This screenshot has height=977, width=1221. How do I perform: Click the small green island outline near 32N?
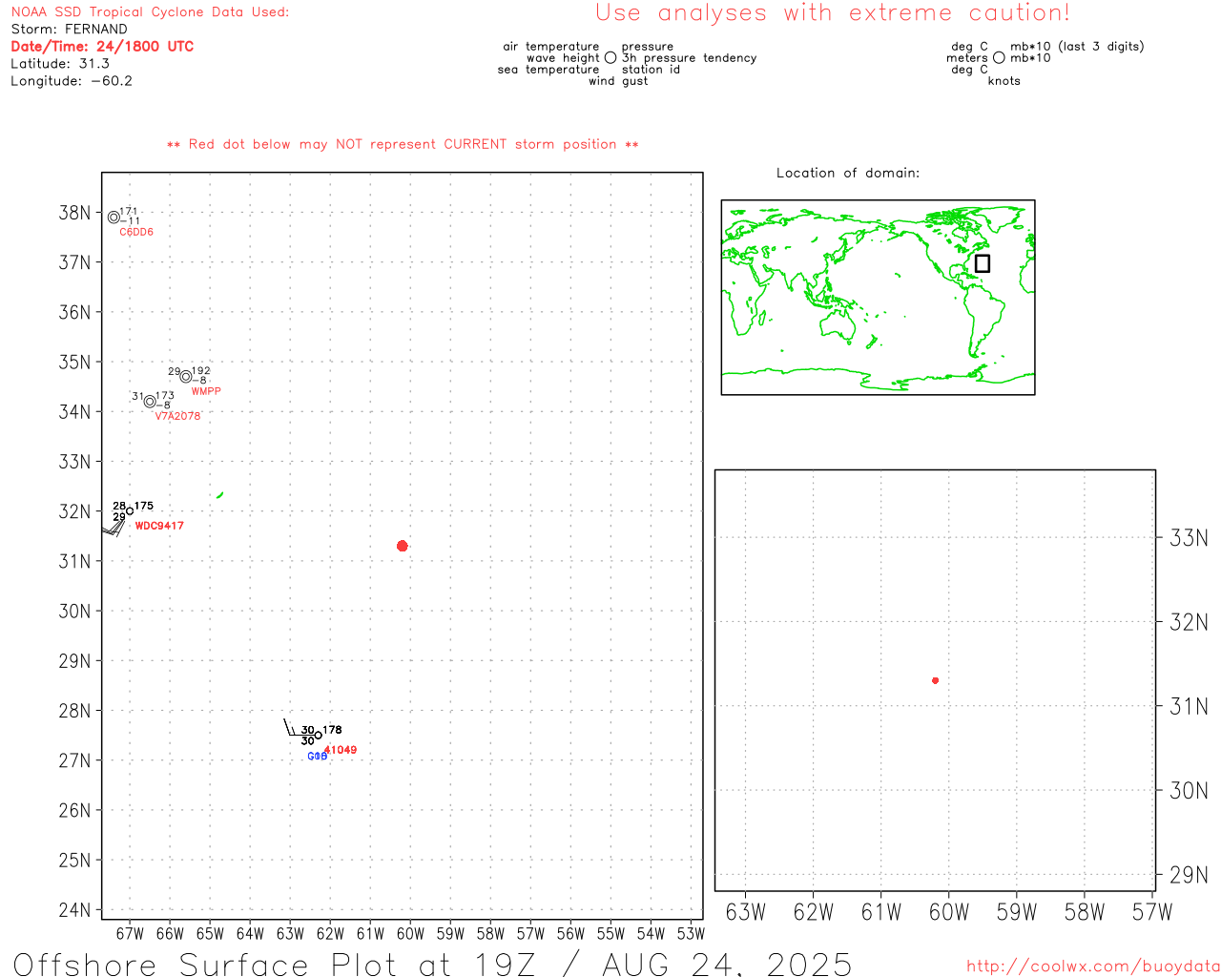220,495
